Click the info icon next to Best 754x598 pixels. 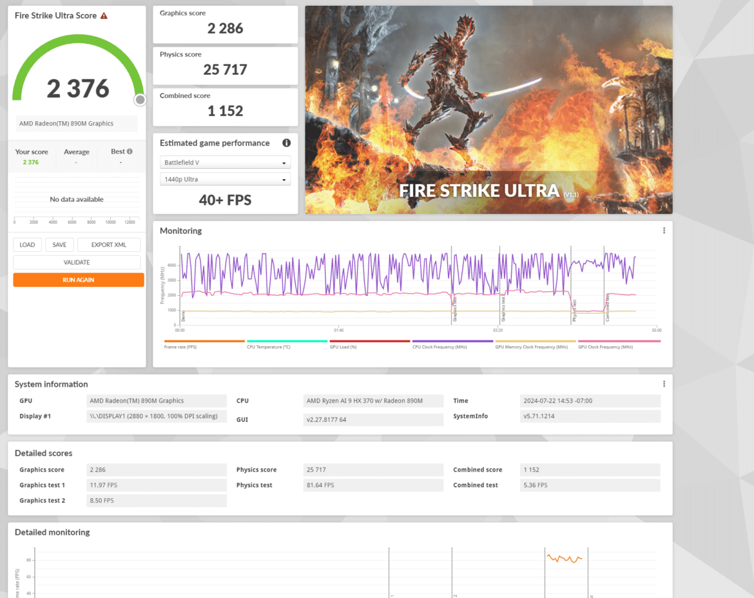130,151
